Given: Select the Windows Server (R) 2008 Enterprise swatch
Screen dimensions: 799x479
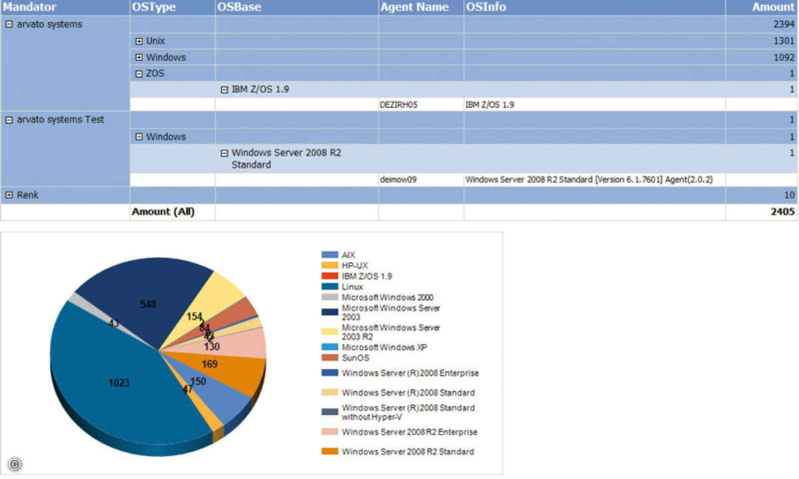Looking at the screenshot, I should [330, 373].
